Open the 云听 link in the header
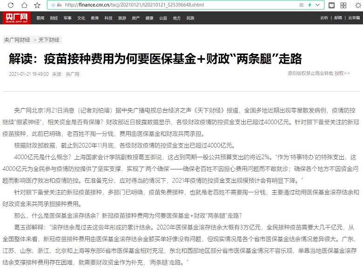Viewport: 363px width, 269px height. coord(324,18)
